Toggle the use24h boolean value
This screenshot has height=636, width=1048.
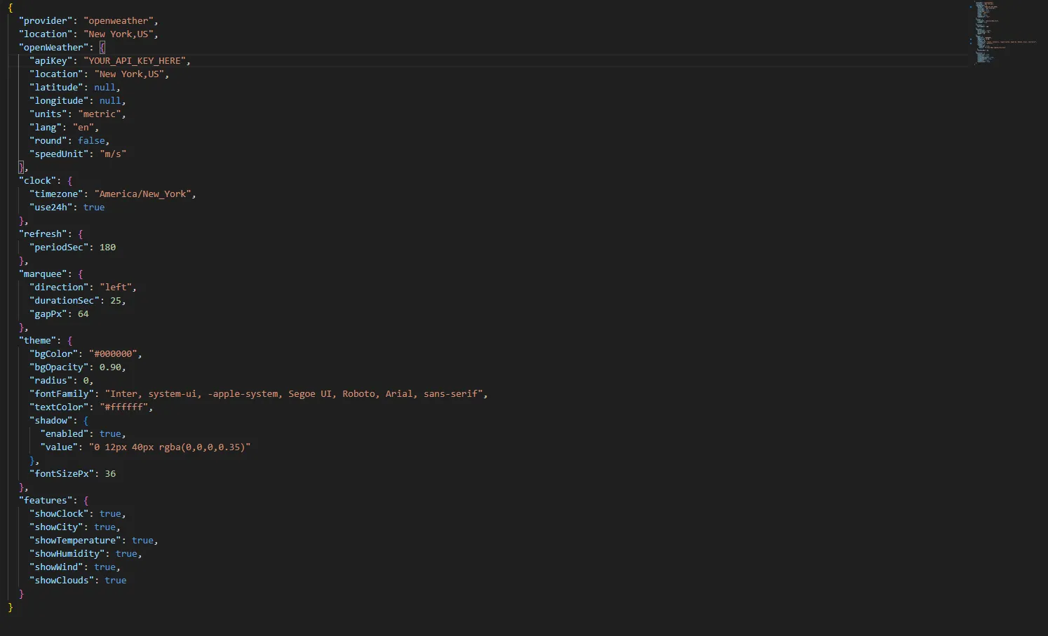[x=94, y=207]
